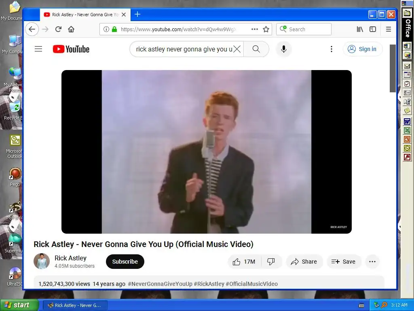Click the Sign in button
The width and height of the screenshot is (414, 311).
tap(363, 49)
